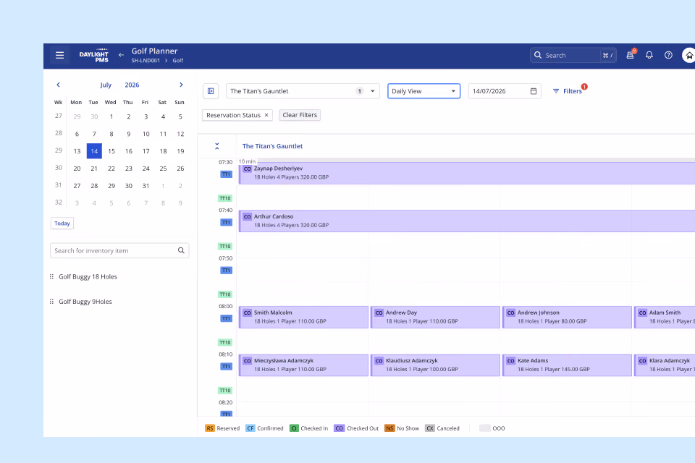This screenshot has height=463, width=695.
Task: Open Arthur Cardoso's 07:40 booking
Action: (x=467, y=221)
